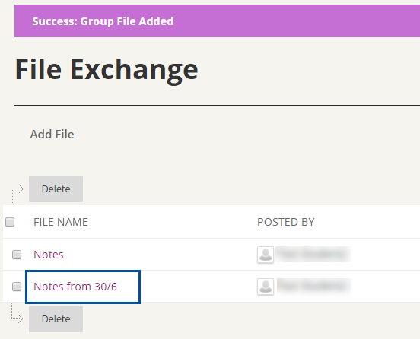Click the user avatar icon in the Notes row

pos(266,255)
